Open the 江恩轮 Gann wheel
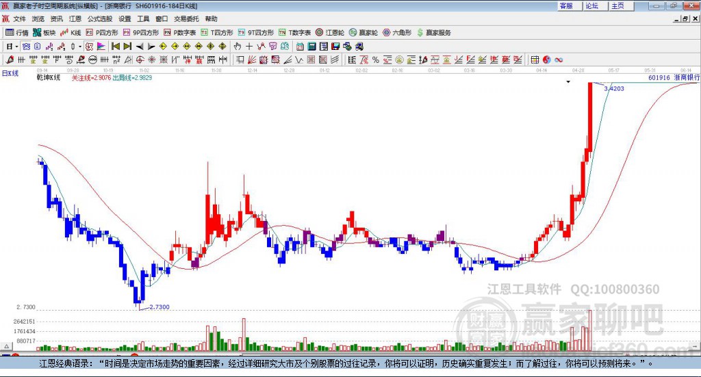This screenshot has width=701, height=377. click(330, 33)
